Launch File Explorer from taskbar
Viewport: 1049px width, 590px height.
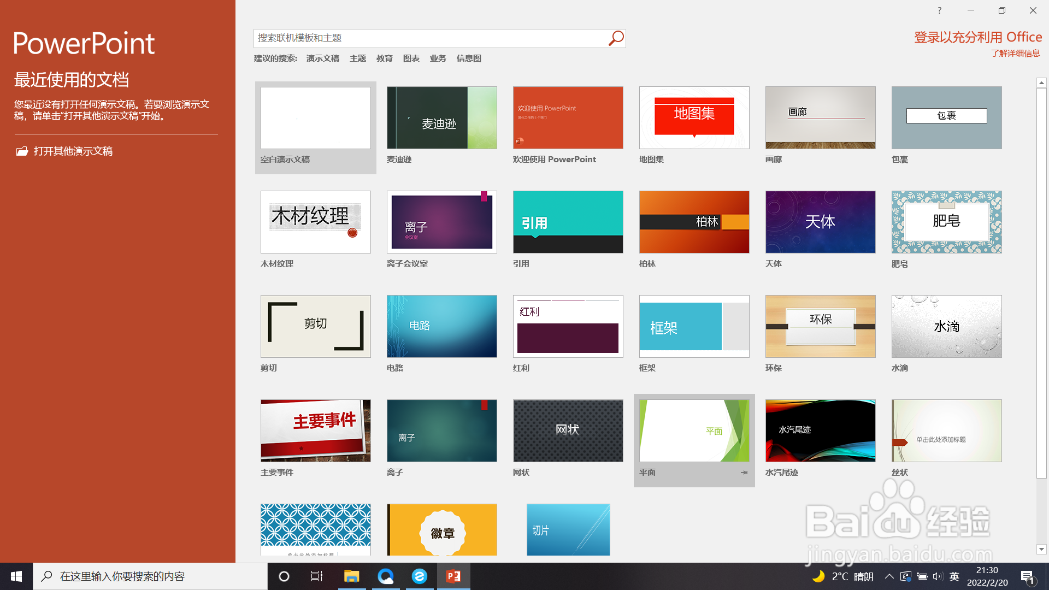click(x=351, y=576)
